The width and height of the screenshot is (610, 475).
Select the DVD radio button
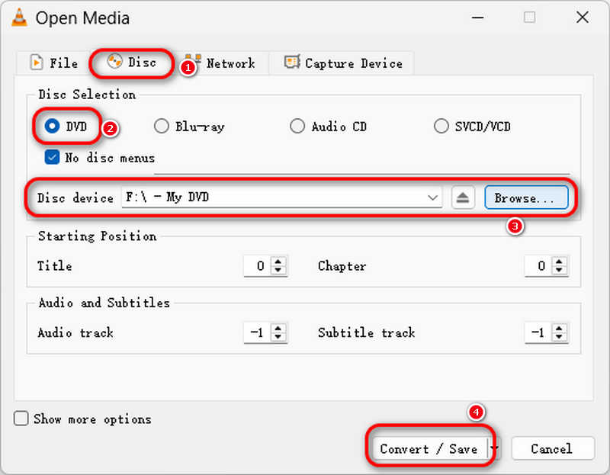53,127
